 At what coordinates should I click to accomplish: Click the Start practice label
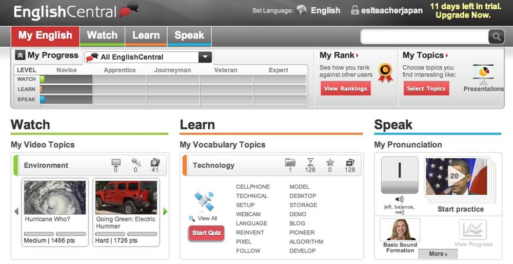pos(461,210)
